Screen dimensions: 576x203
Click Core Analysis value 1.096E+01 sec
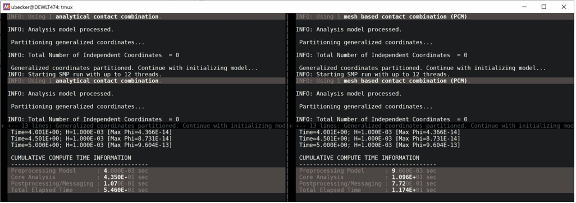(414, 177)
